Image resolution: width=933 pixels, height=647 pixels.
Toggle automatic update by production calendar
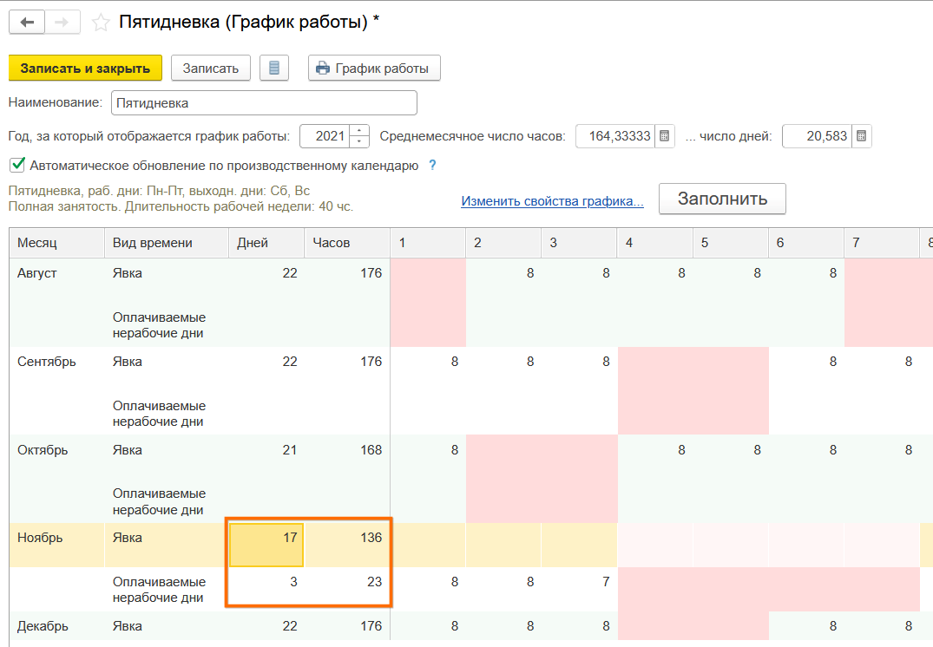pos(16,165)
